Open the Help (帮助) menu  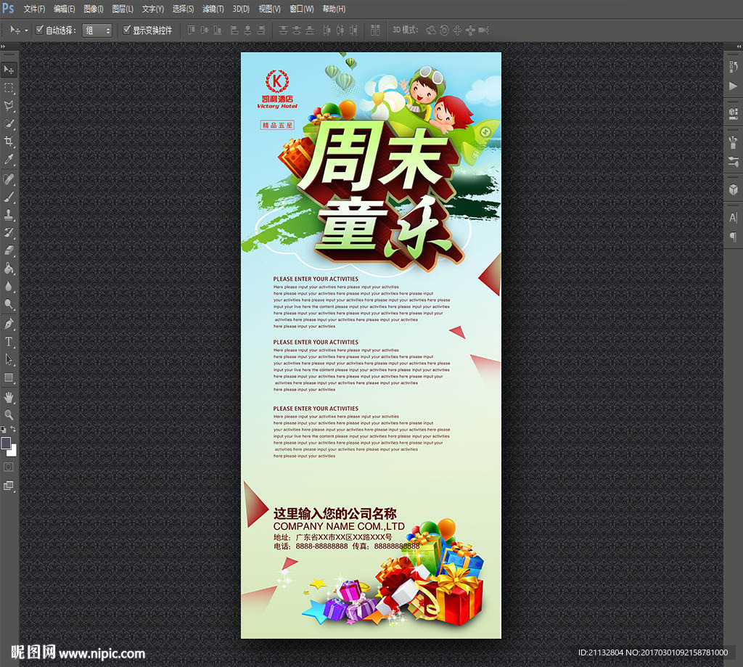(x=334, y=9)
